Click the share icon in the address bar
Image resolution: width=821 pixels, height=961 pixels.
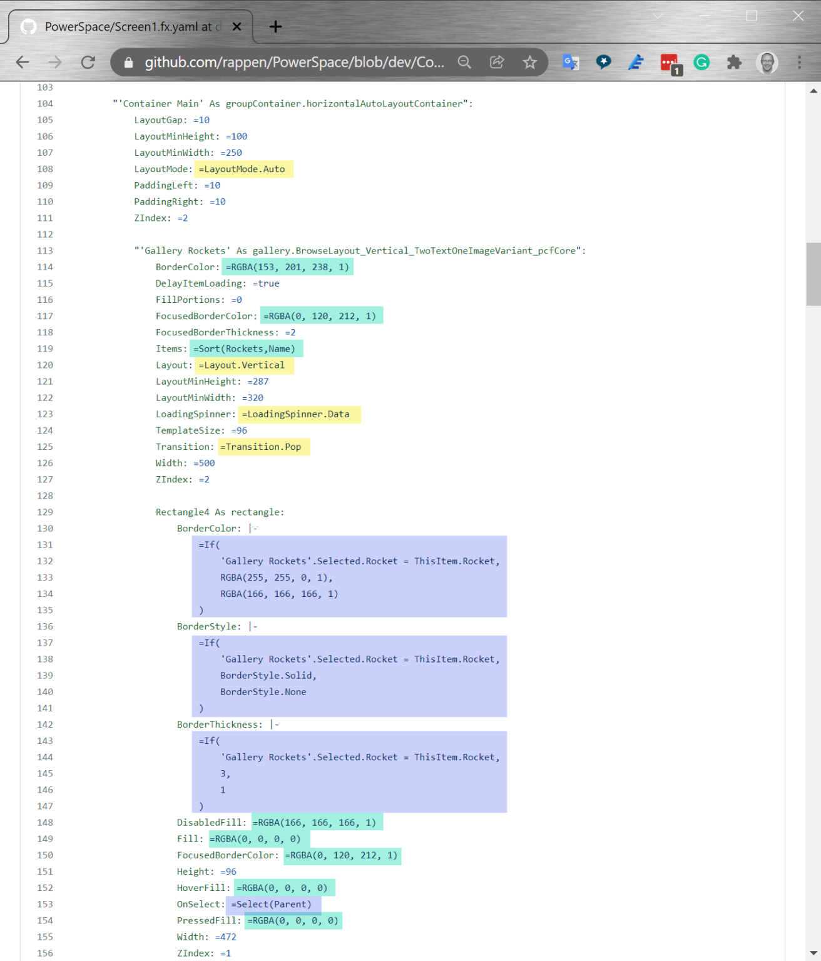click(497, 62)
